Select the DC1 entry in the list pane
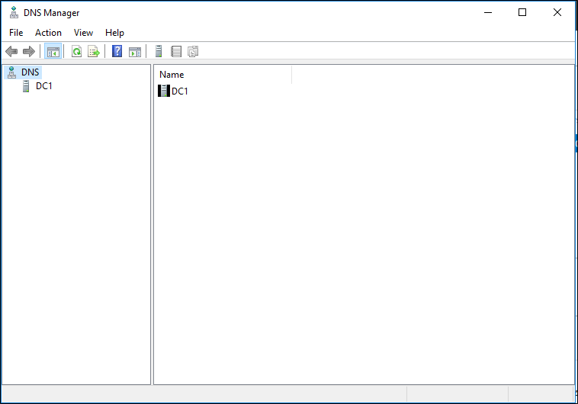This screenshot has height=404, width=578. (x=179, y=91)
